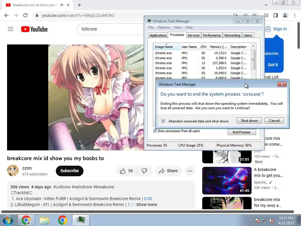Click the #Lolicore hashtag link
This screenshot has height=226, width=301.
click(62, 187)
